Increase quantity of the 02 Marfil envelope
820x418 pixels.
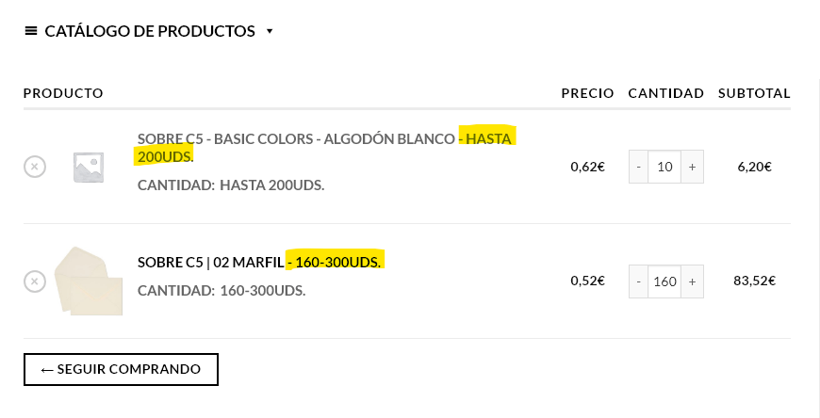[693, 281]
